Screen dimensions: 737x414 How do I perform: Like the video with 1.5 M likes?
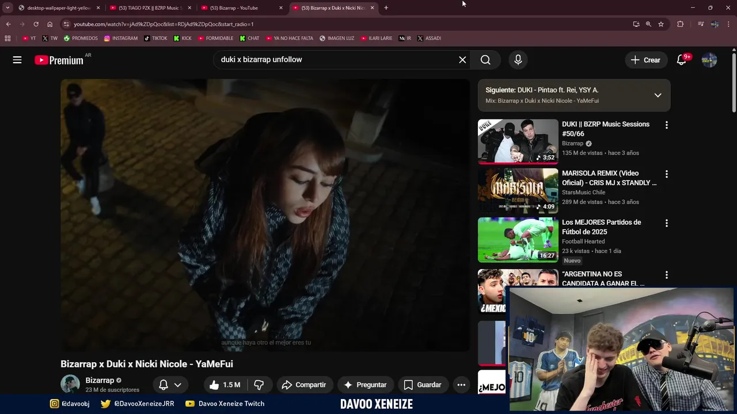(x=225, y=385)
